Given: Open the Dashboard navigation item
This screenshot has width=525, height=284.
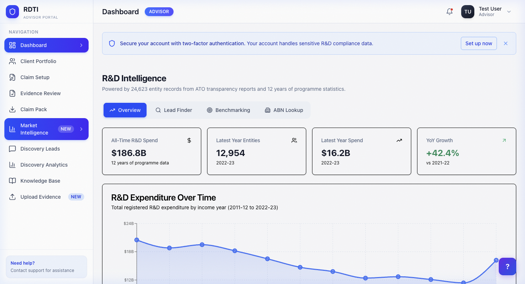Looking at the screenshot, I should [46, 45].
